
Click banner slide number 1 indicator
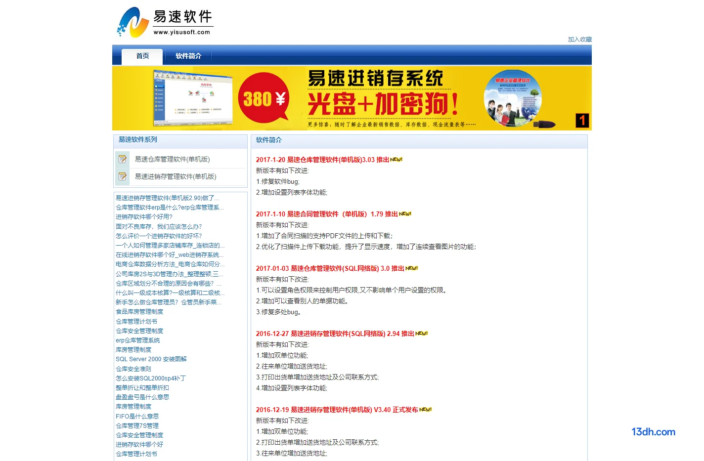(x=582, y=121)
